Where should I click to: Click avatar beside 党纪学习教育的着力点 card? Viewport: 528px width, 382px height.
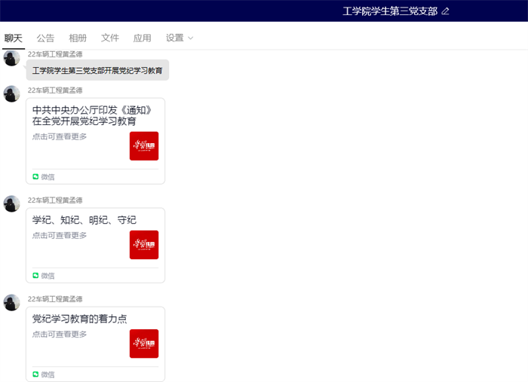tap(11, 302)
